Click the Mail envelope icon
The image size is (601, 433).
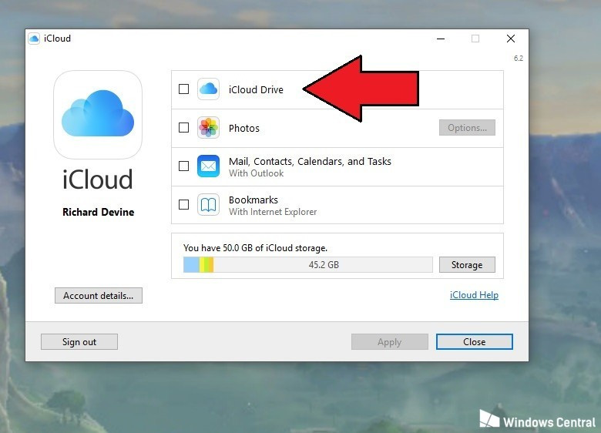[x=209, y=166]
